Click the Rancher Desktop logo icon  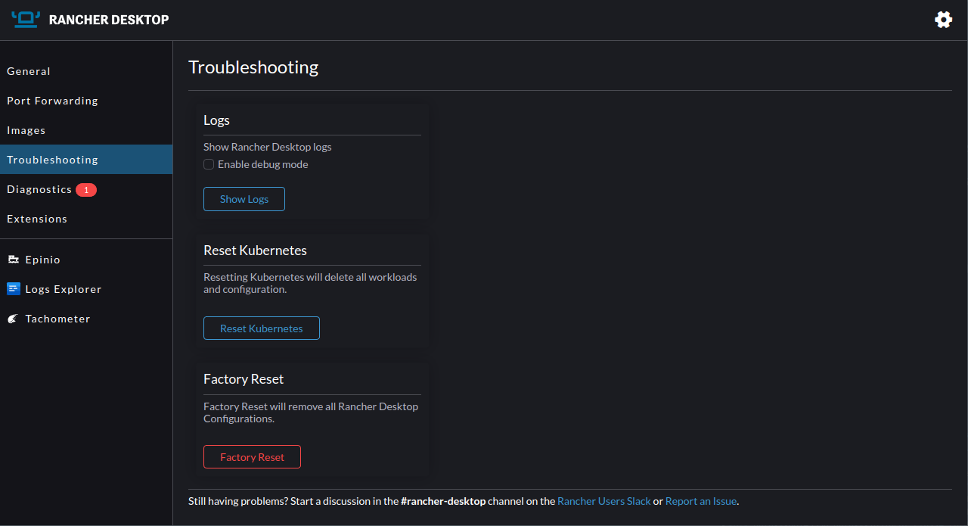[25, 19]
